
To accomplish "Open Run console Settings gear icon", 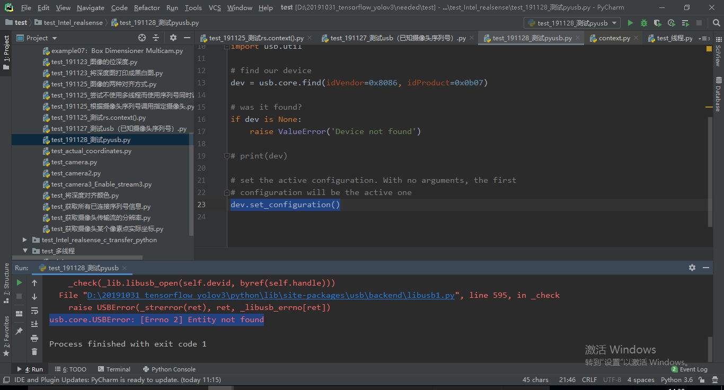I will coord(692,268).
